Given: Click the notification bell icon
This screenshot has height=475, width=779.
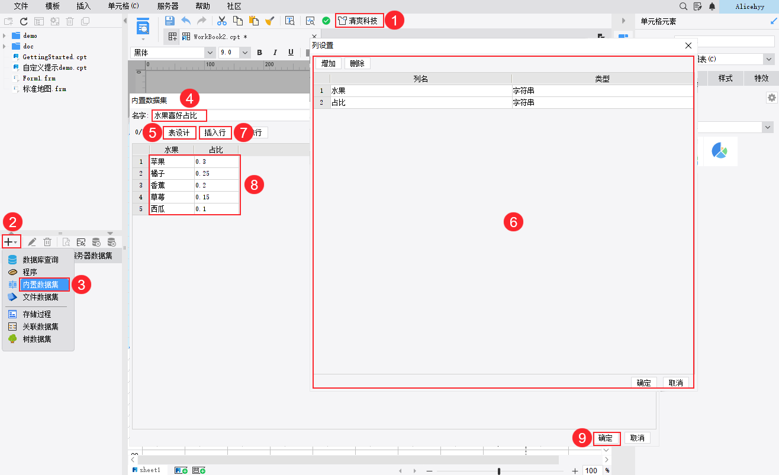Looking at the screenshot, I should (712, 6).
